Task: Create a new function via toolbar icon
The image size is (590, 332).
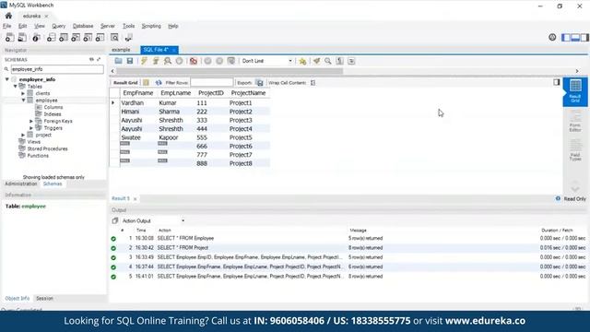Action: (x=100, y=37)
